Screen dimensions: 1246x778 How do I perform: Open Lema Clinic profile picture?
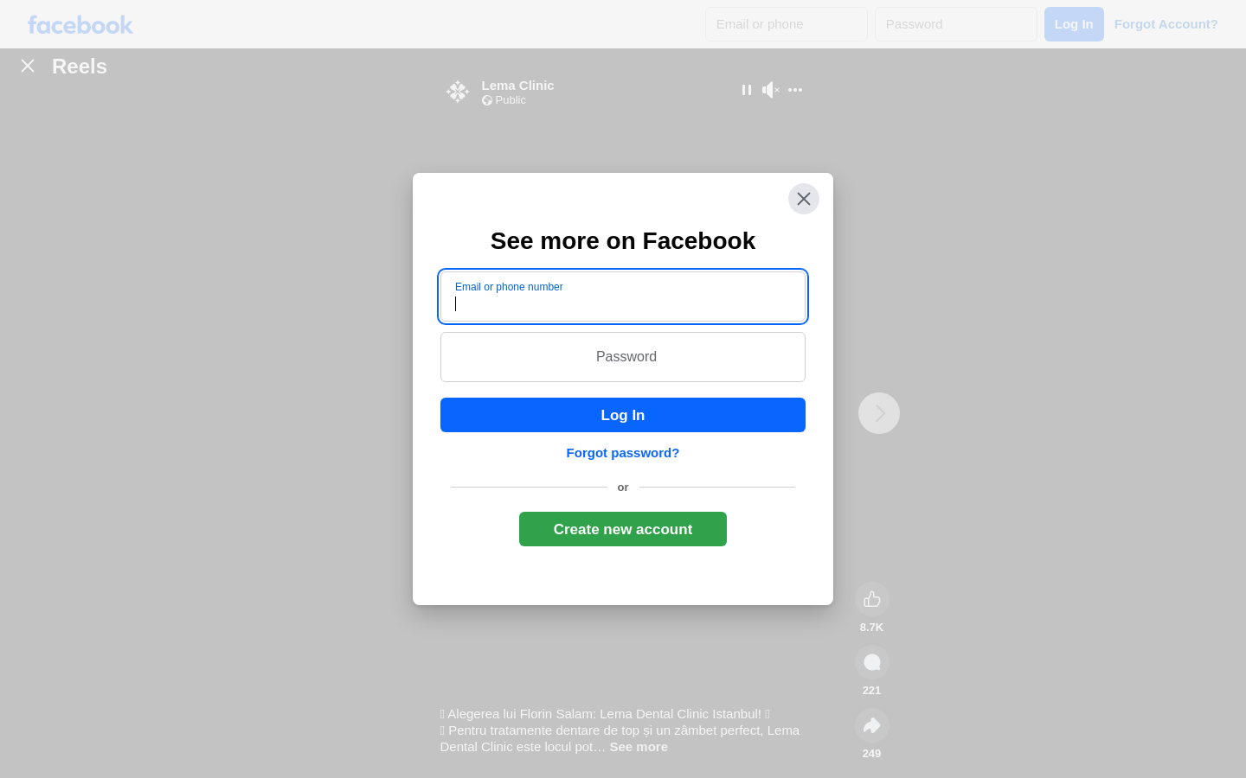coord(458,92)
